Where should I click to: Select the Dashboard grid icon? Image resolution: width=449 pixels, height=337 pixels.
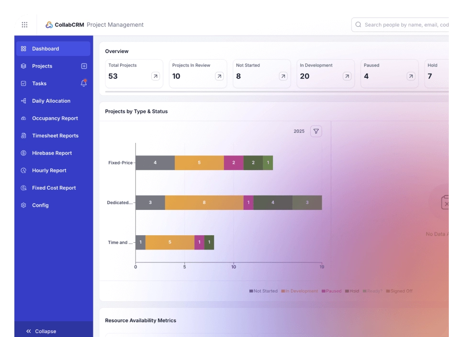23,48
